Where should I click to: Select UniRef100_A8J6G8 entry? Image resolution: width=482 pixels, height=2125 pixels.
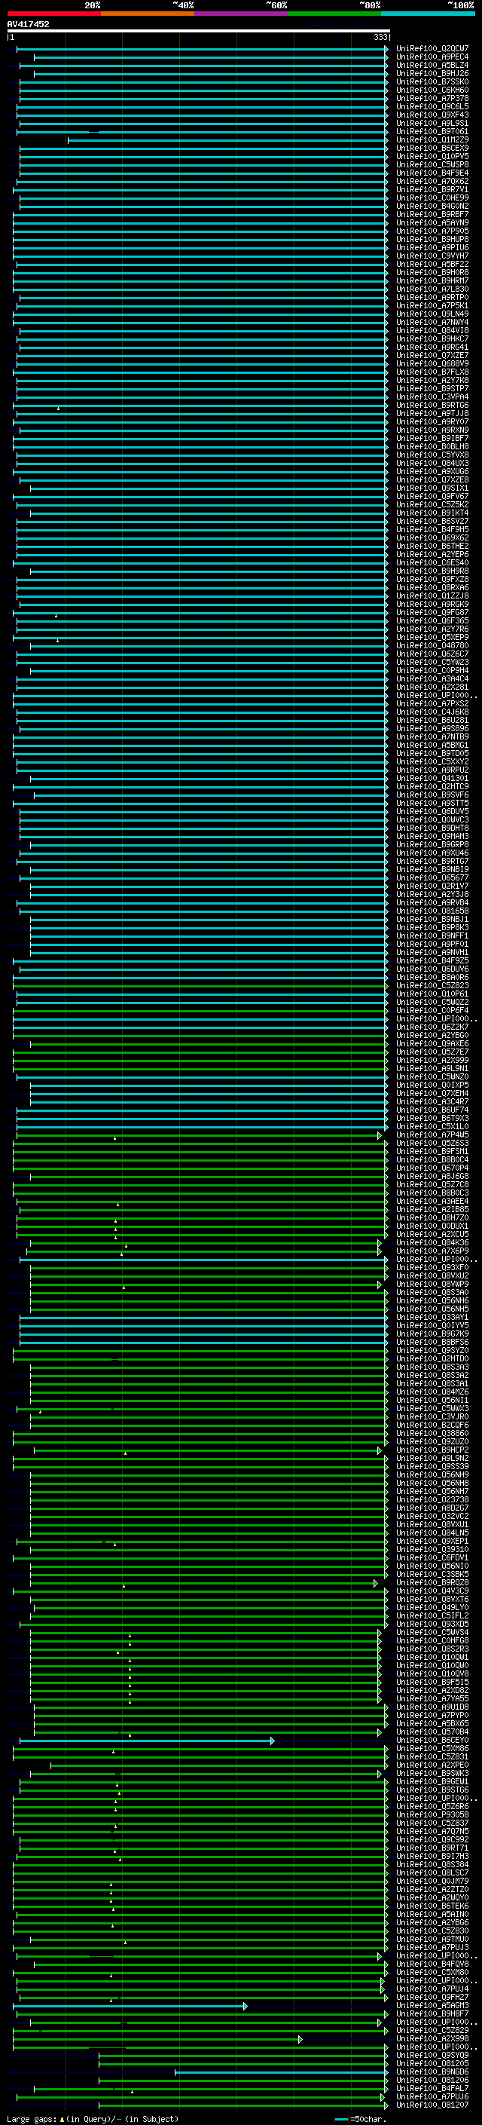[x=432, y=1177]
